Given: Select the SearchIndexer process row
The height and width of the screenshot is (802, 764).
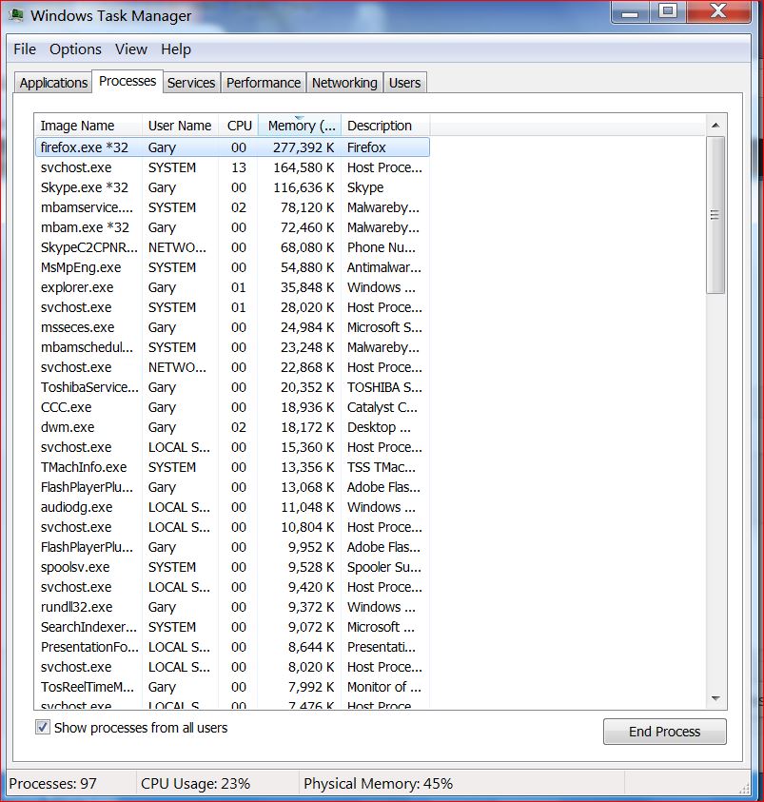Looking at the screenshot, I should click(x=232, y=627).
